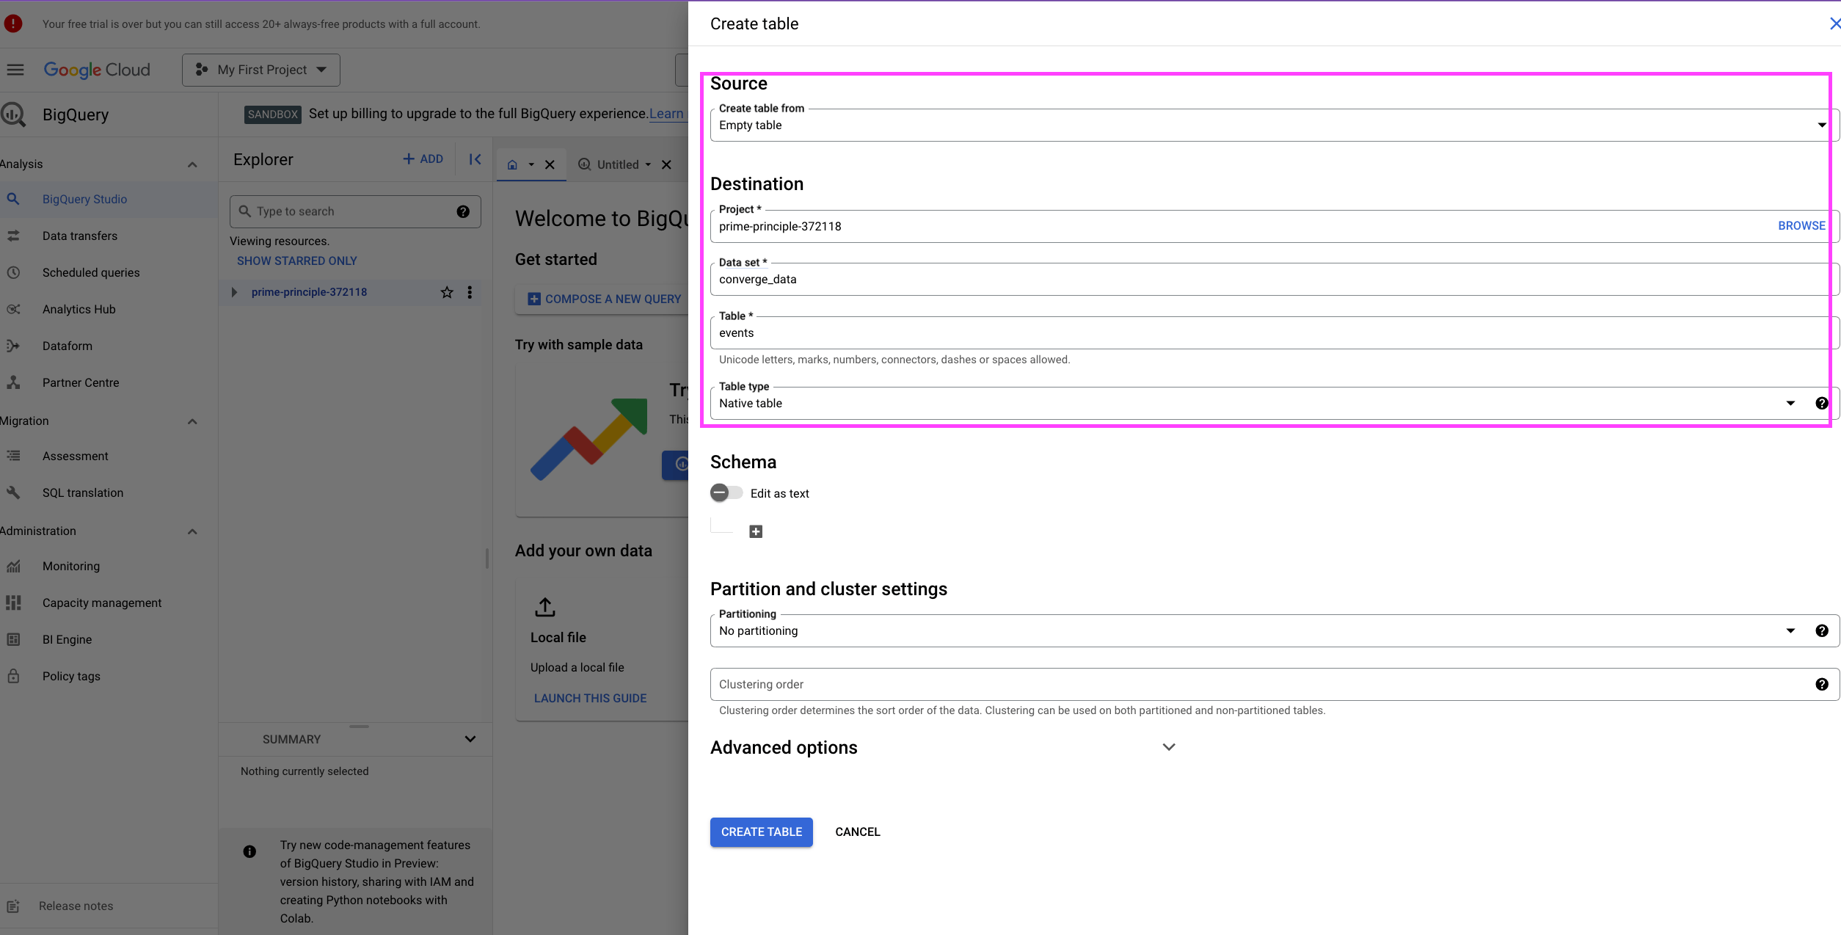Click the Data set input field

coord(1275,279)
